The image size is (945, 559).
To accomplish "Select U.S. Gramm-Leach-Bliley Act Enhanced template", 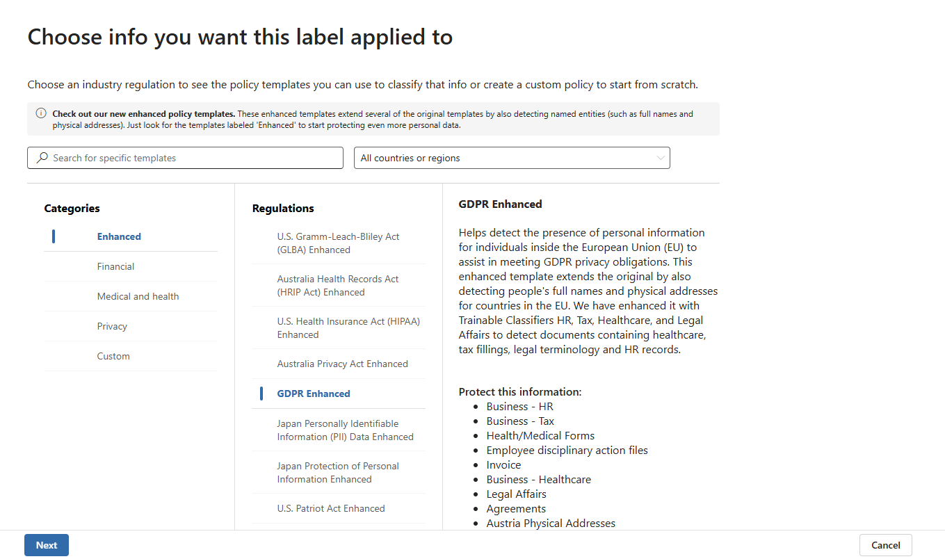I will pyautogui.click(x=338, y=243).
